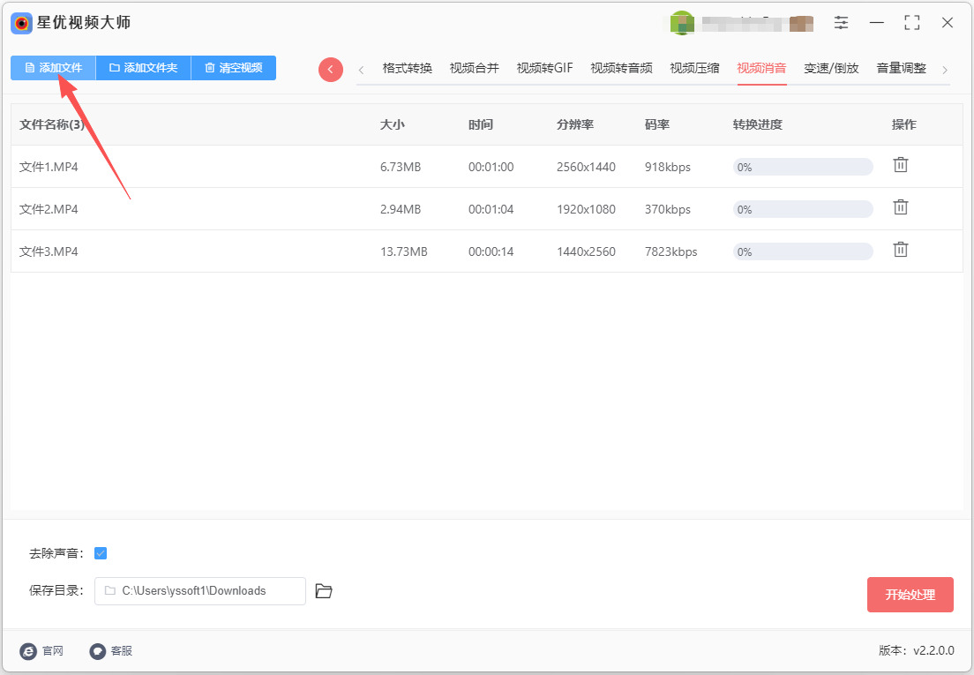
Task: Click duration value 00:01:04
Action: tap(491, 209)
